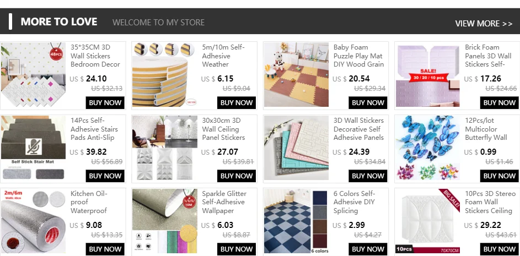520x256 pixels.
Task: Click BUY NOW for the US $2.99 splicing item
Action: pyautogui.click(x=368, y=249)
